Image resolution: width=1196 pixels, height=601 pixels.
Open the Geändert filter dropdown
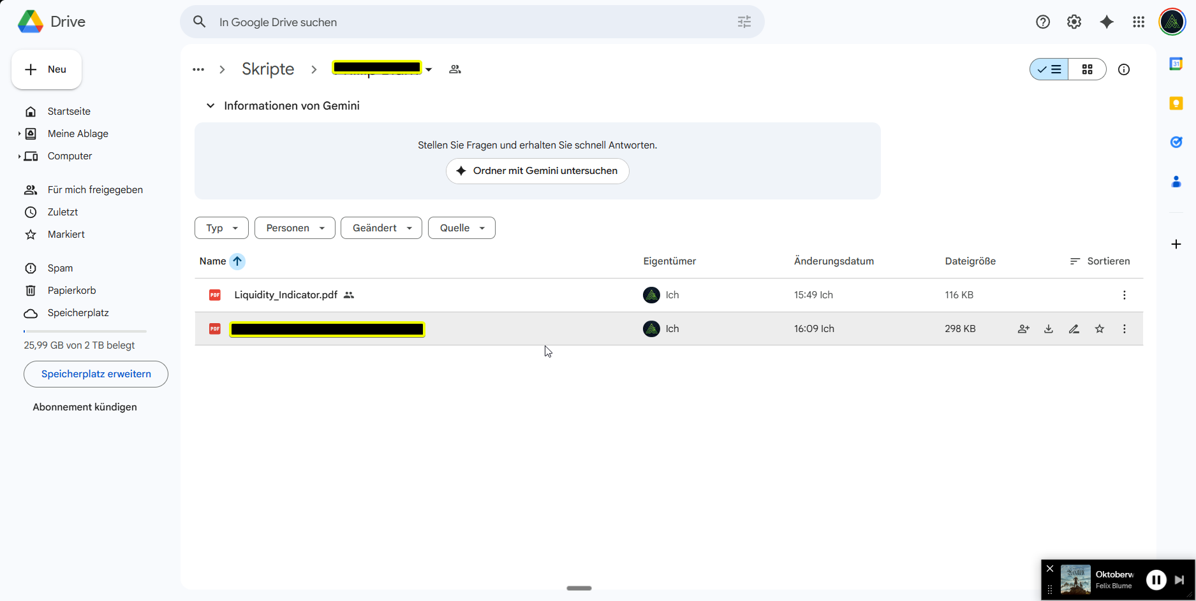click(x=381, y=228)
